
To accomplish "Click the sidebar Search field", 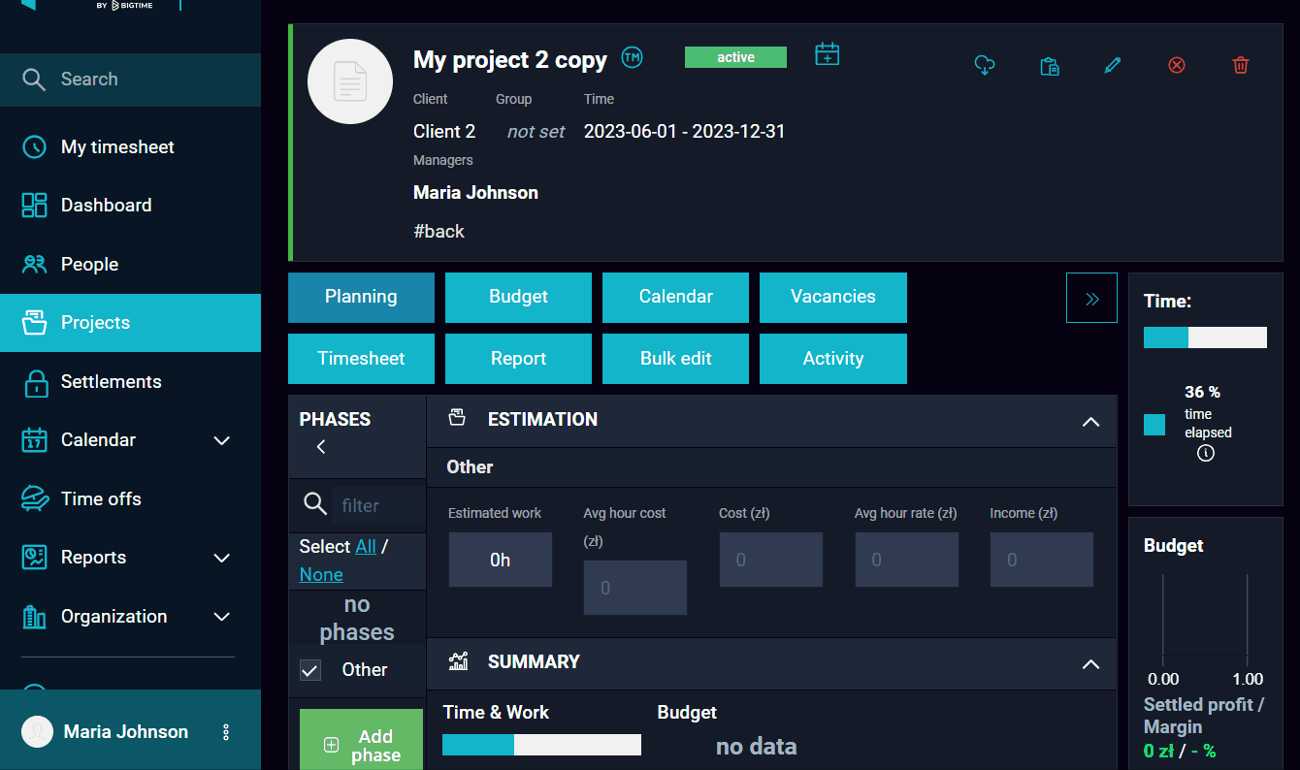I will tap(130, 80).
